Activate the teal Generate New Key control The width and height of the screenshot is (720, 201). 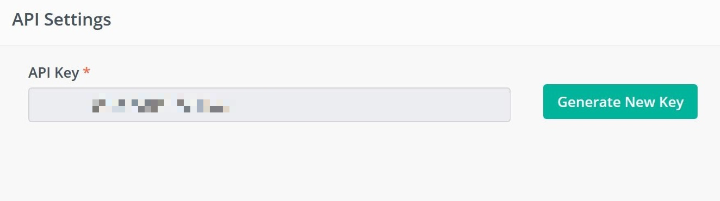click(x=620, y=102)
